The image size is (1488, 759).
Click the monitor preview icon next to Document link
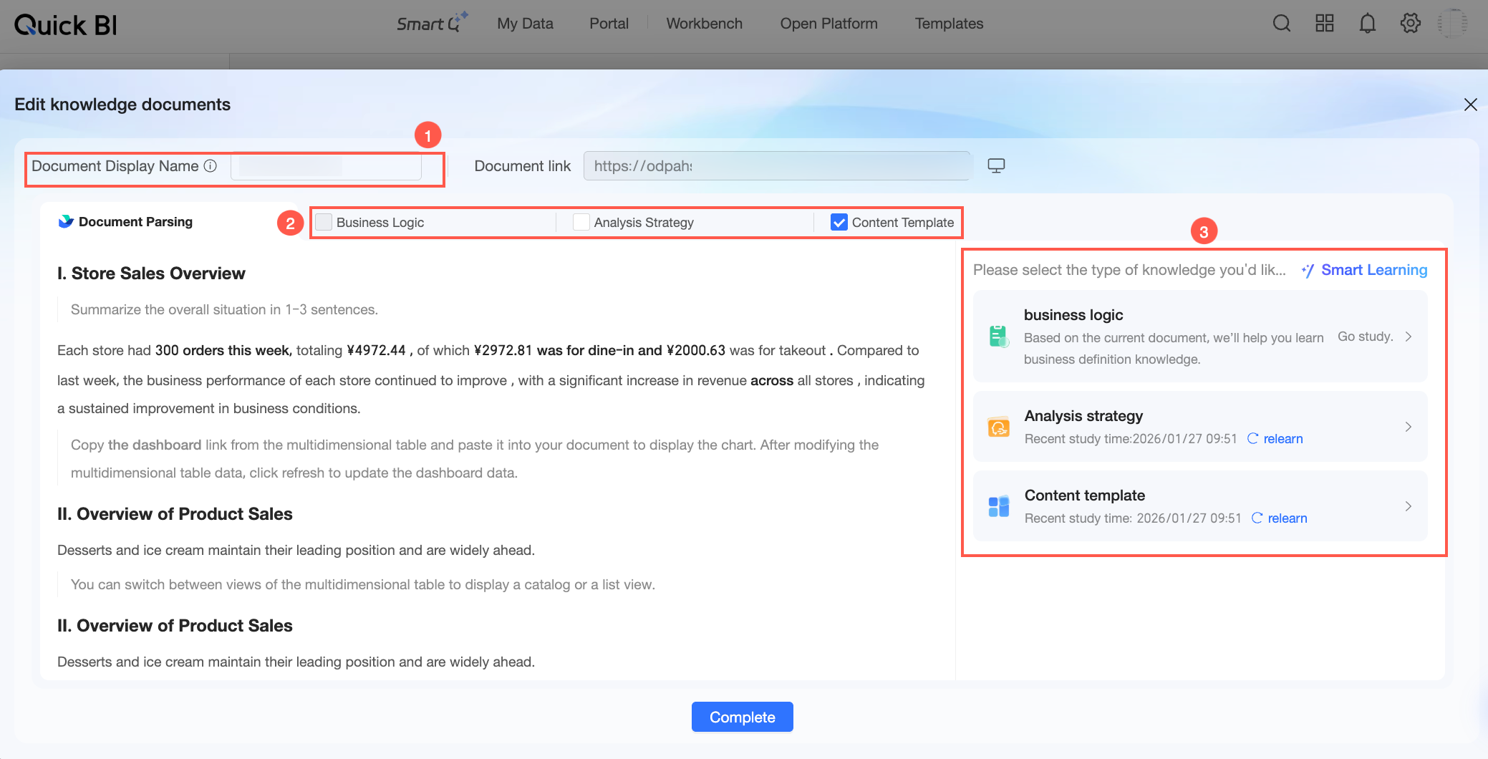pos(996,166)
